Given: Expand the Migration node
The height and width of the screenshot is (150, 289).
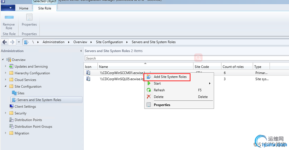Looking at the screenshot, I should coord(6,133).
